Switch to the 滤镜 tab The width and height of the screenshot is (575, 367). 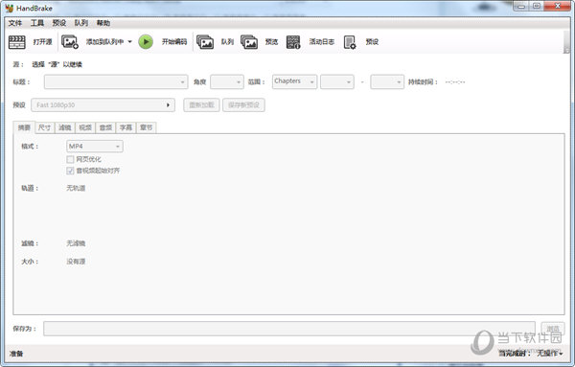tap(65, 127)
